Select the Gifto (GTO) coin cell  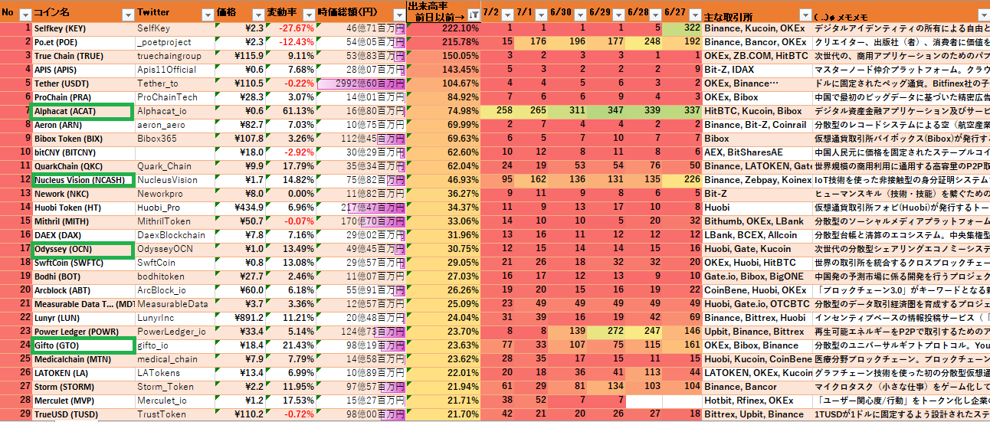83,345
